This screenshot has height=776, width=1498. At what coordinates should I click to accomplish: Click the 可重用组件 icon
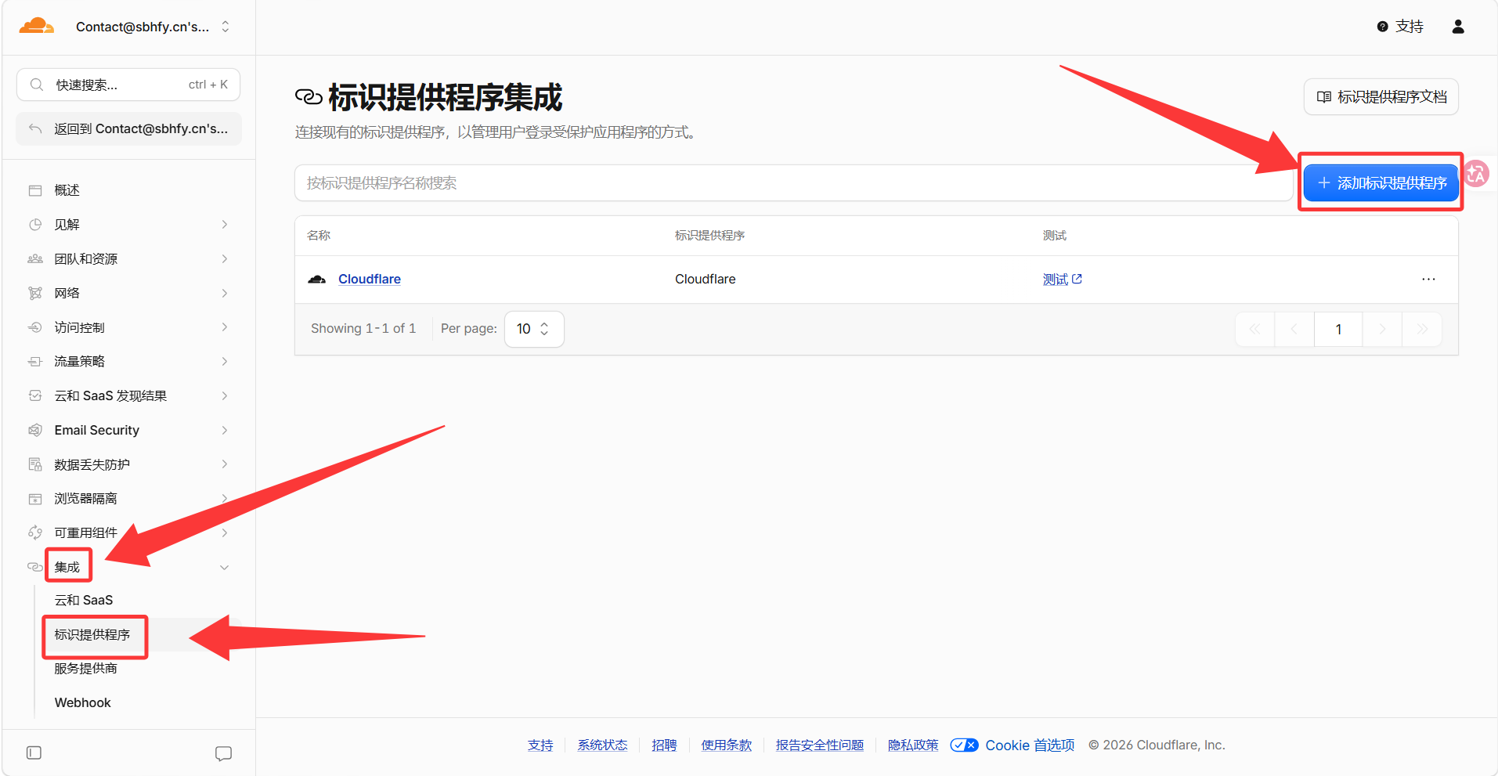(x=35, y=532)
